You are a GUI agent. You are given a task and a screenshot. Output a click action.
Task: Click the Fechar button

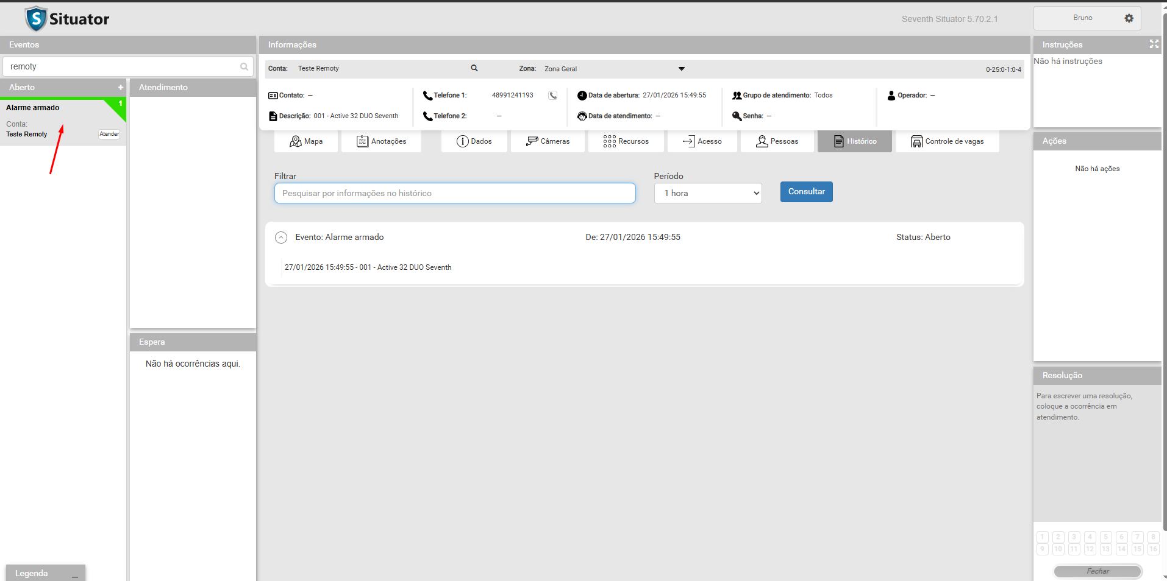click(x=1097, y=571)
